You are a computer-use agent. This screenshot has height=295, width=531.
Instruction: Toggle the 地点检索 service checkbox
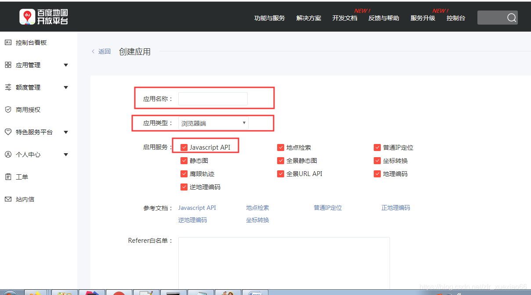point(281,147)
